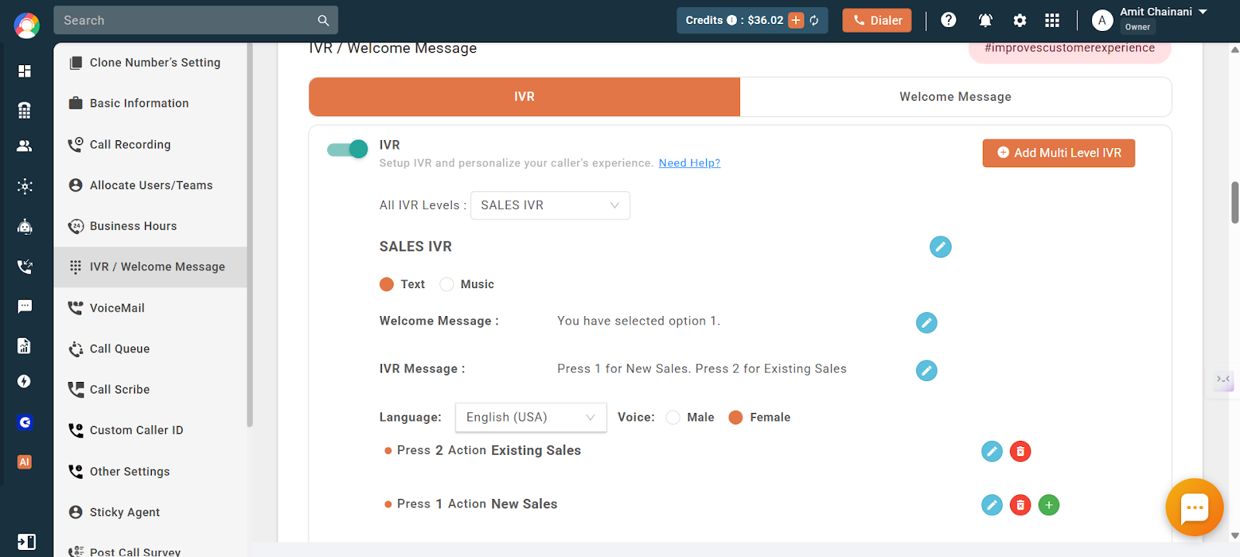Add credits with the plus icon
The height and width of the screenshot is (557, 1240).
796,20
